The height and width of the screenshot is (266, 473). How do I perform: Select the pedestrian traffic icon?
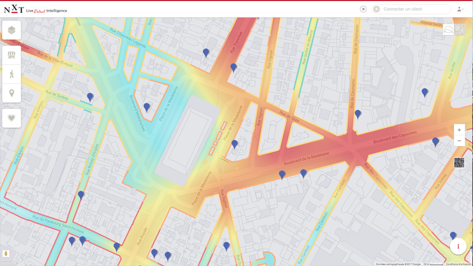point(11,74)
